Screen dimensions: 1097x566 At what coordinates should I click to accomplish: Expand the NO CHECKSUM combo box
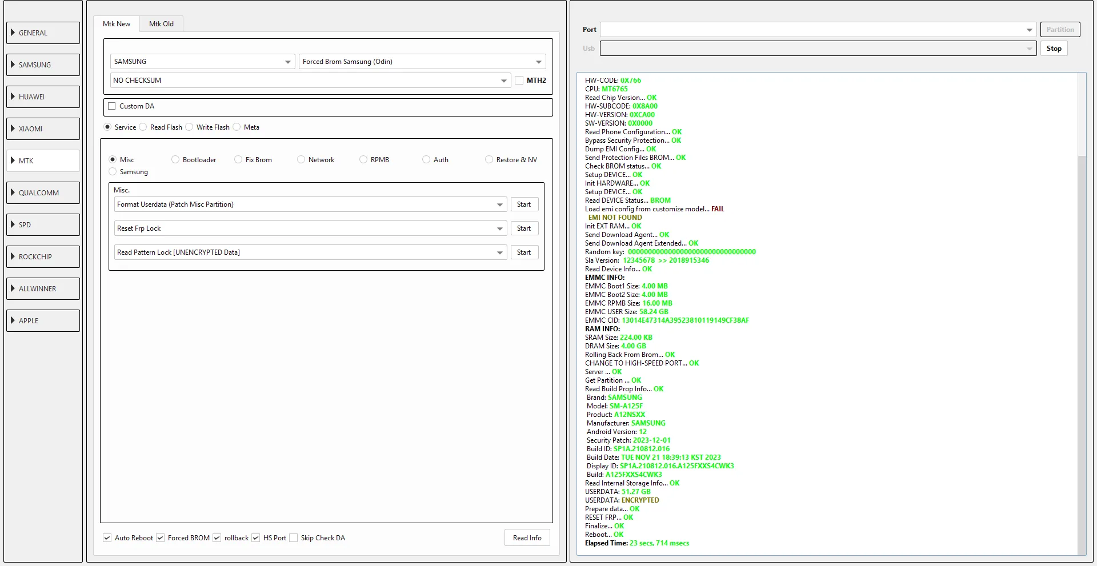point(504,81)
